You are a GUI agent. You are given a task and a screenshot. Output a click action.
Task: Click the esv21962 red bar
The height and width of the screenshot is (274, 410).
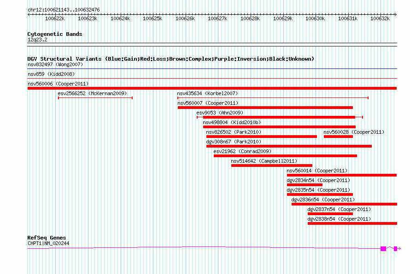coord(285,156)
